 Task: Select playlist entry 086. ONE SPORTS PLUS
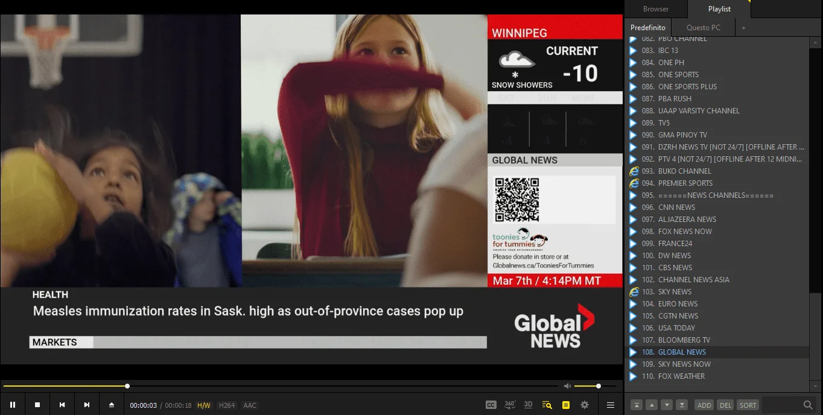pyautogui.click(x=717, y=87)
